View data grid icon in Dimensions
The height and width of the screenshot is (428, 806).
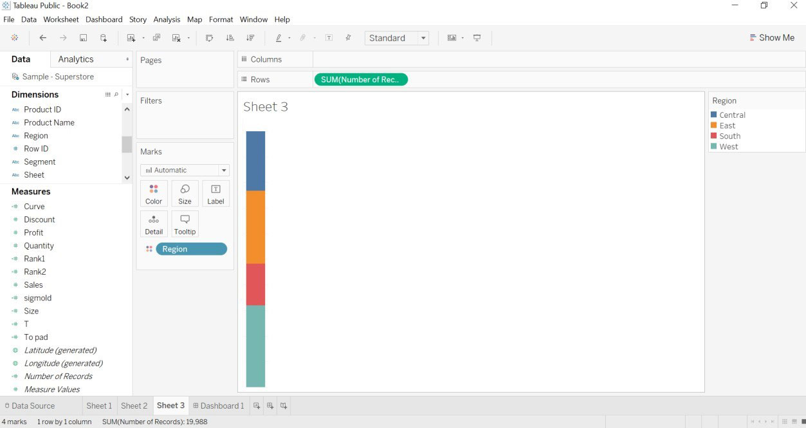point(108,95)
